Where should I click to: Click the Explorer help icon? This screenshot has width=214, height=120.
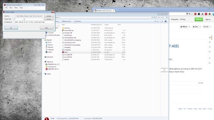(166, 21)
